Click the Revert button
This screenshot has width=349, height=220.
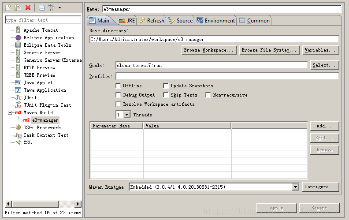pos(319,208)
